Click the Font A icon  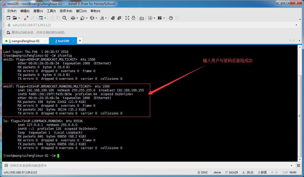(102, 18)
